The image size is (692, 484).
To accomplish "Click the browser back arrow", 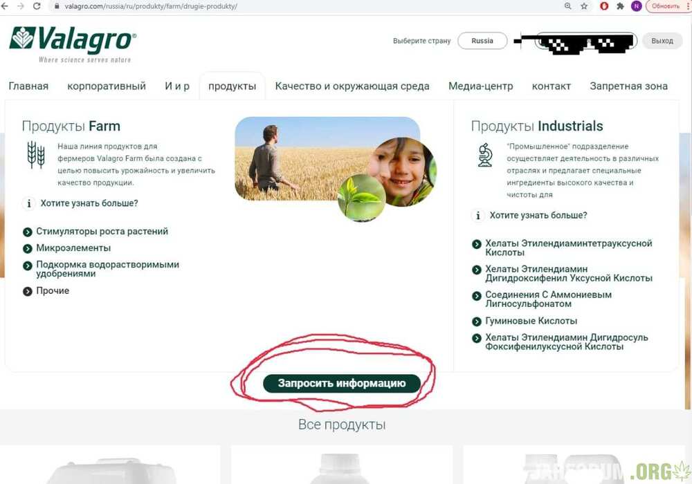I will 6,6.
